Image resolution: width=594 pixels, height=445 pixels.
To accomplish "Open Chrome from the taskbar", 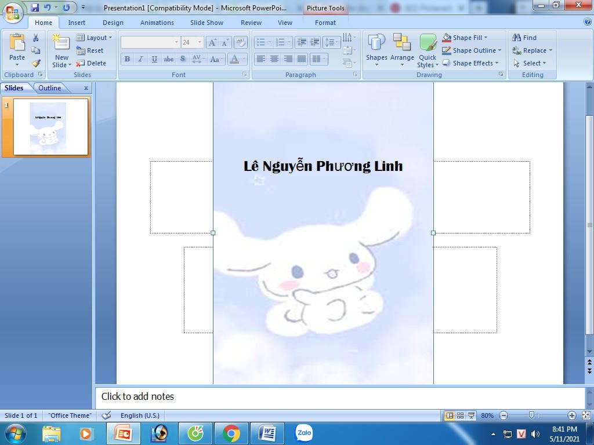I will (231, 433).
